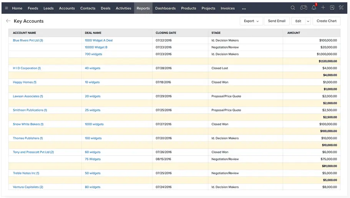The image size is (350, 198).
Task: Click the Edit button
Action: (298, 21)
